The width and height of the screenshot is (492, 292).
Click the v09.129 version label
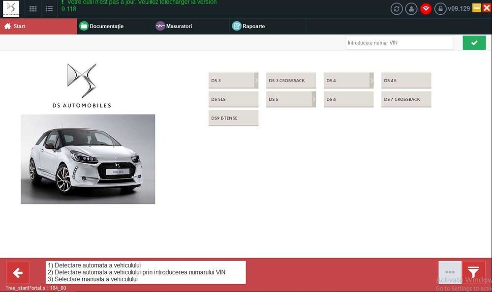point(459,8)
